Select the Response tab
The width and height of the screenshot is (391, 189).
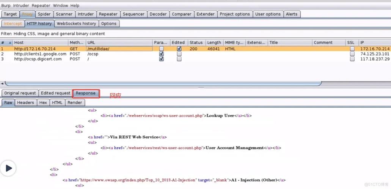(x=86, y=93)
